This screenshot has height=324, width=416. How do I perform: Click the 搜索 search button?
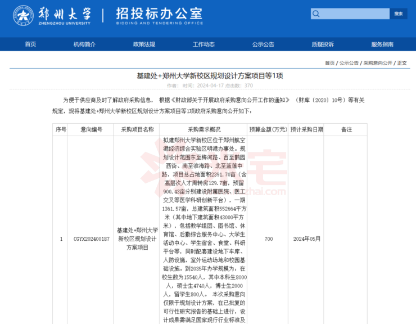[x=398, y=13]
